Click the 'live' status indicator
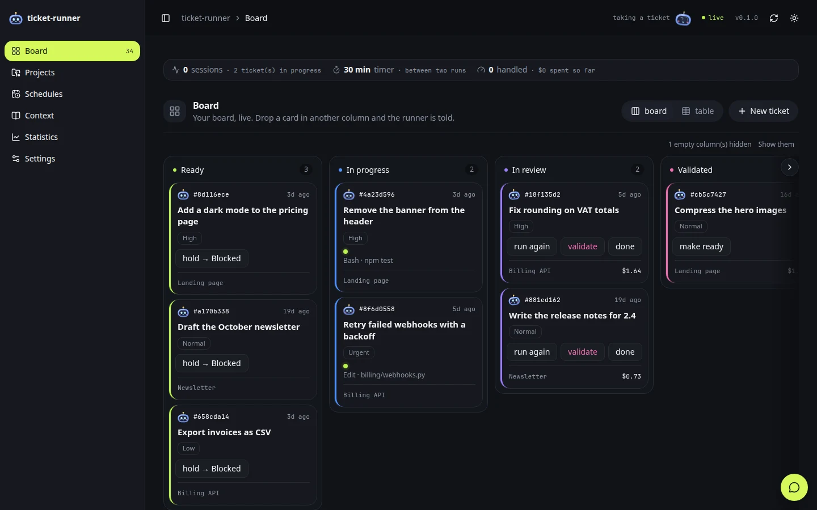Screen dimensions: 817x510 pyautogui.click(x=713, y=18)
